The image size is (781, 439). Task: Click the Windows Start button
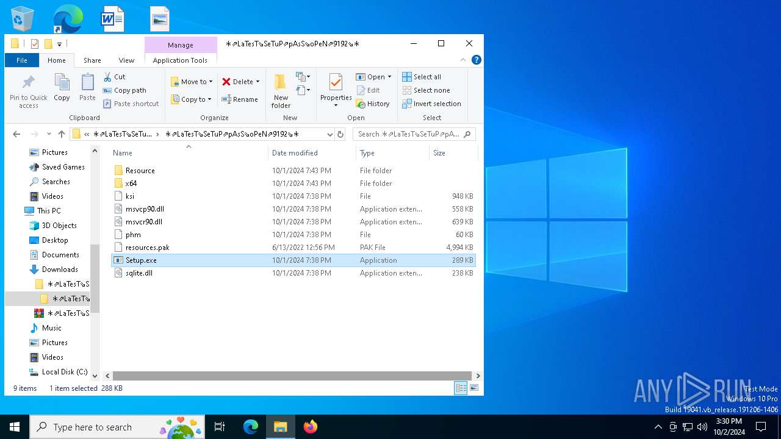click(15, 427)
